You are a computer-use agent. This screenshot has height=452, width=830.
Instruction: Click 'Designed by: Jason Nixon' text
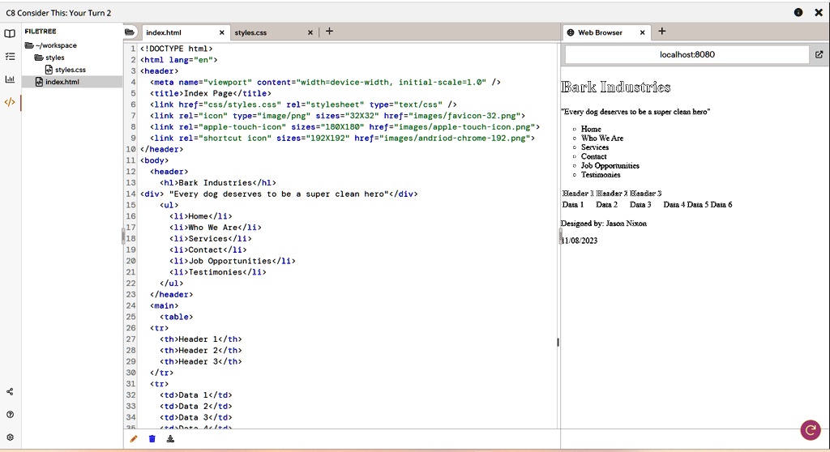coord(603,224)
